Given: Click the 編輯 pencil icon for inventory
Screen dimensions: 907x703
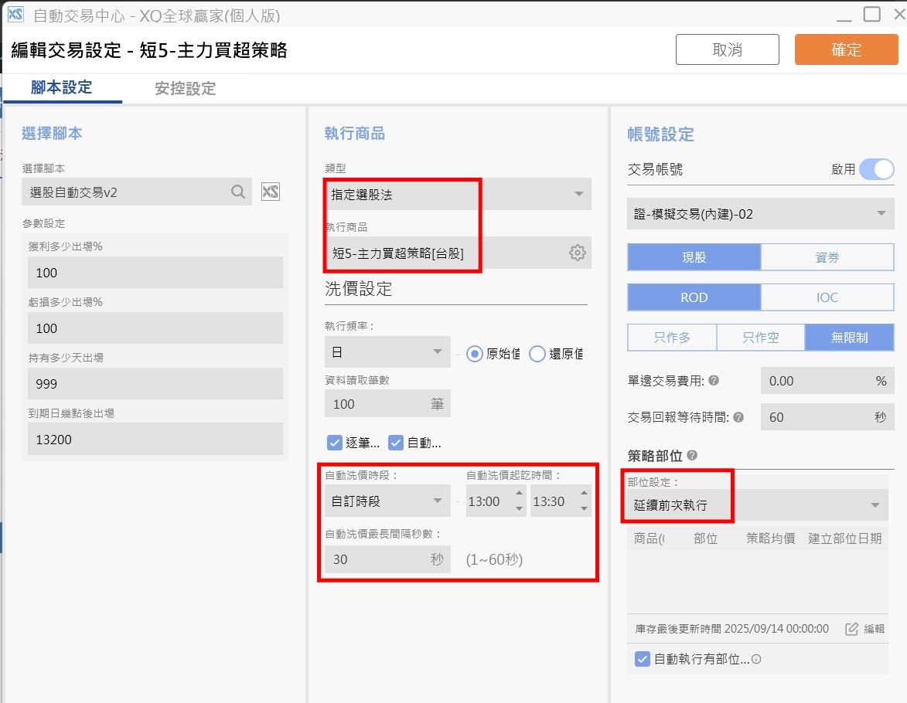Looking at the screenshot, I should pyautogui.click(x=852, y=629).
